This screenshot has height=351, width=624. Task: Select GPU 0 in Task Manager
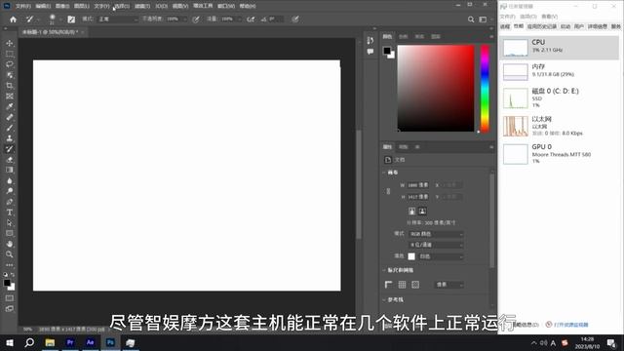[559, 154]
